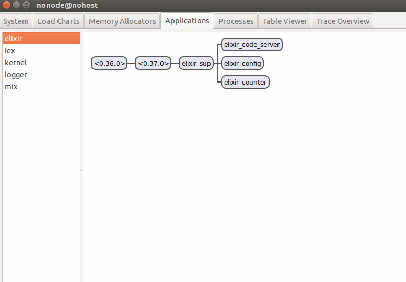406x282 pixels.
Task: Select the elixir application in list
Action: pos(41,39)
